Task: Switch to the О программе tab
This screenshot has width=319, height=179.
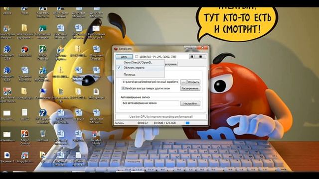Action: coord(170,64)
